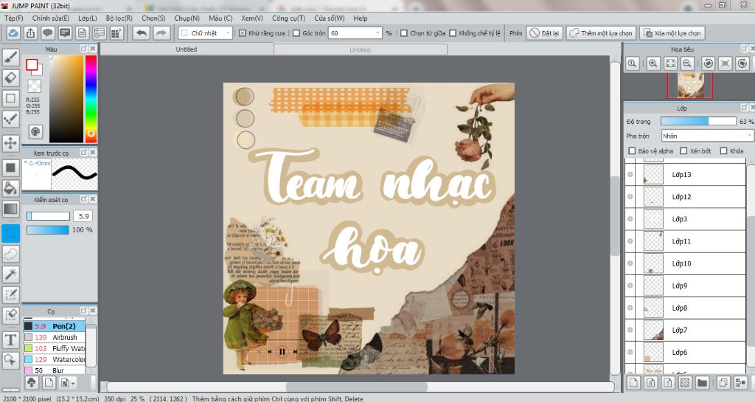This screenshot has height=402, width=755.
Task: Click the Redo arrow button
Action: click(161, 32)
